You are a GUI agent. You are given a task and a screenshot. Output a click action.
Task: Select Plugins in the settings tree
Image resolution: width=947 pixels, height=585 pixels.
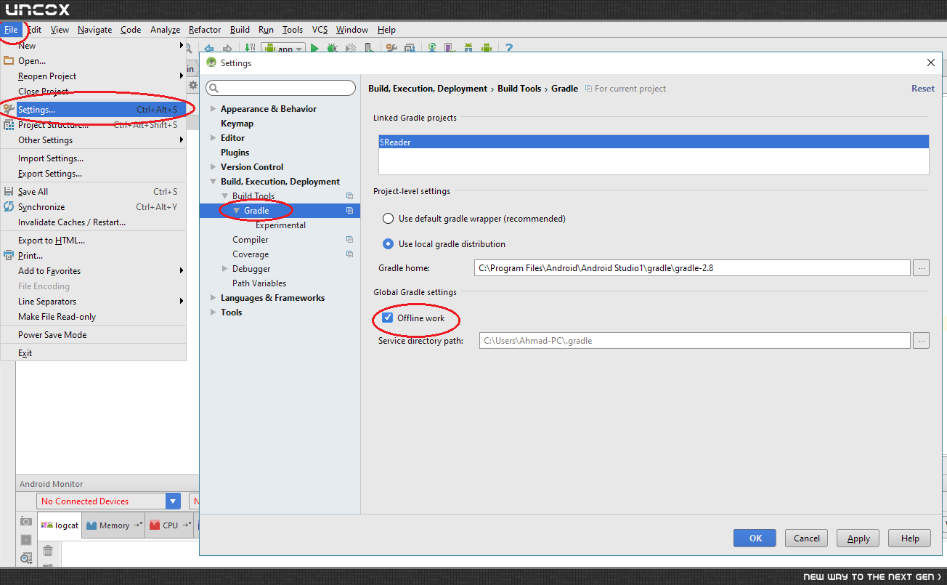235,153
